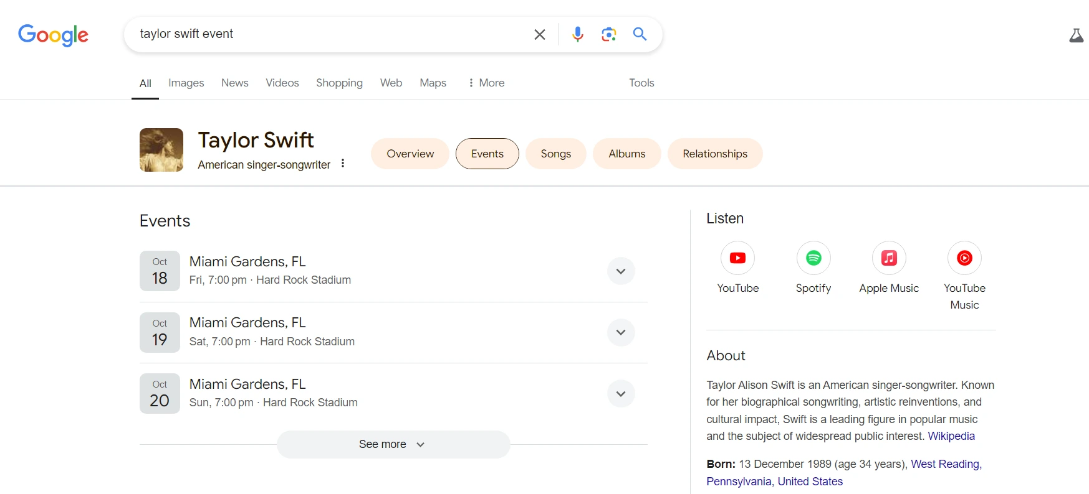Open Google Lens image search
Screen dimensions: 1089x494
[x=608, y=34]
